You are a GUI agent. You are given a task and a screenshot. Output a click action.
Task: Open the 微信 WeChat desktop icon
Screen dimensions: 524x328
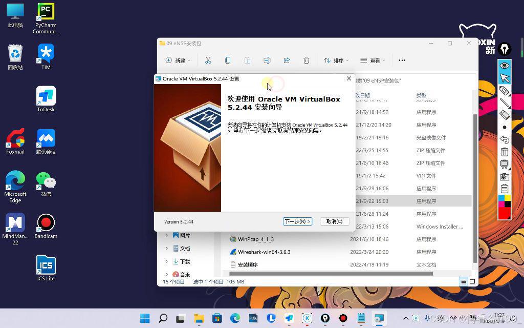(46, 184)
